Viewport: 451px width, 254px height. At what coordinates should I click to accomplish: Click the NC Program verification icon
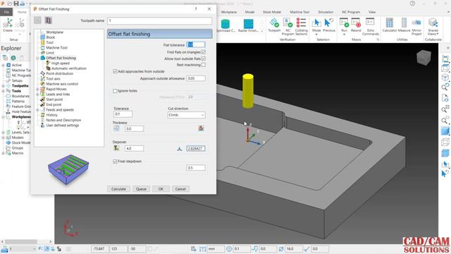pos(288,23)
